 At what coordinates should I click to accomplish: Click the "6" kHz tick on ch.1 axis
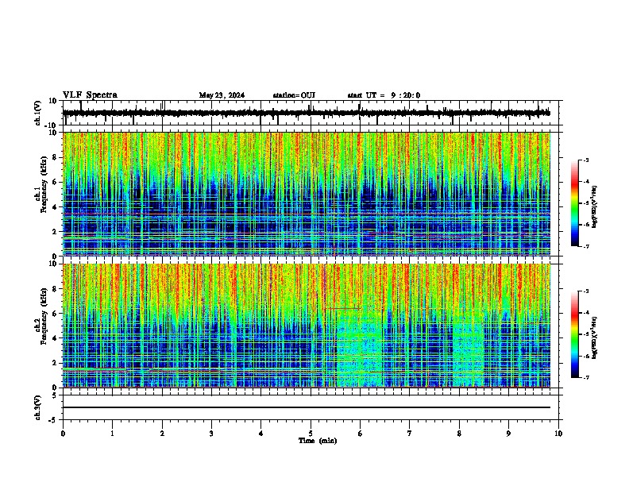point(55,182)
